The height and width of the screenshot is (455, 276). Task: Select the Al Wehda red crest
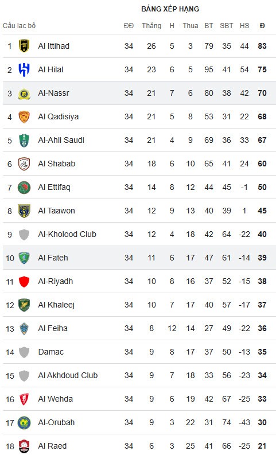point(24,399)
